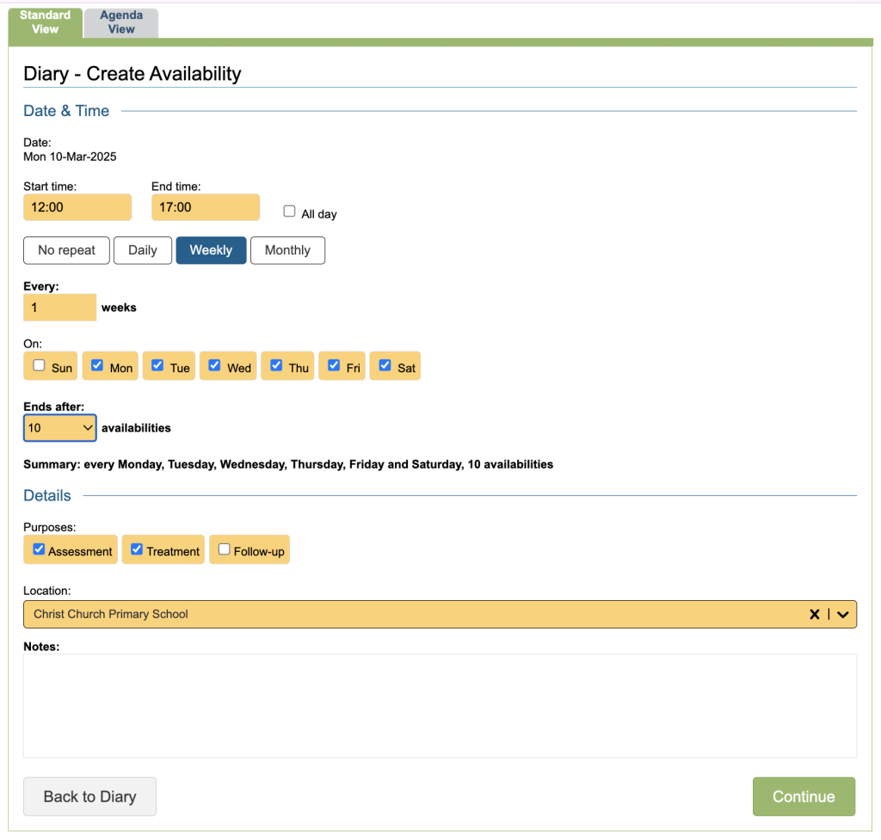
Task: Select the Daily repeat option
Action: click(x=143, y=250)
